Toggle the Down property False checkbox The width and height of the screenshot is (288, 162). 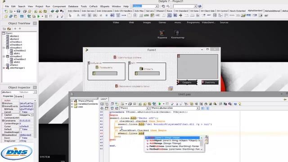coord(21,138)
